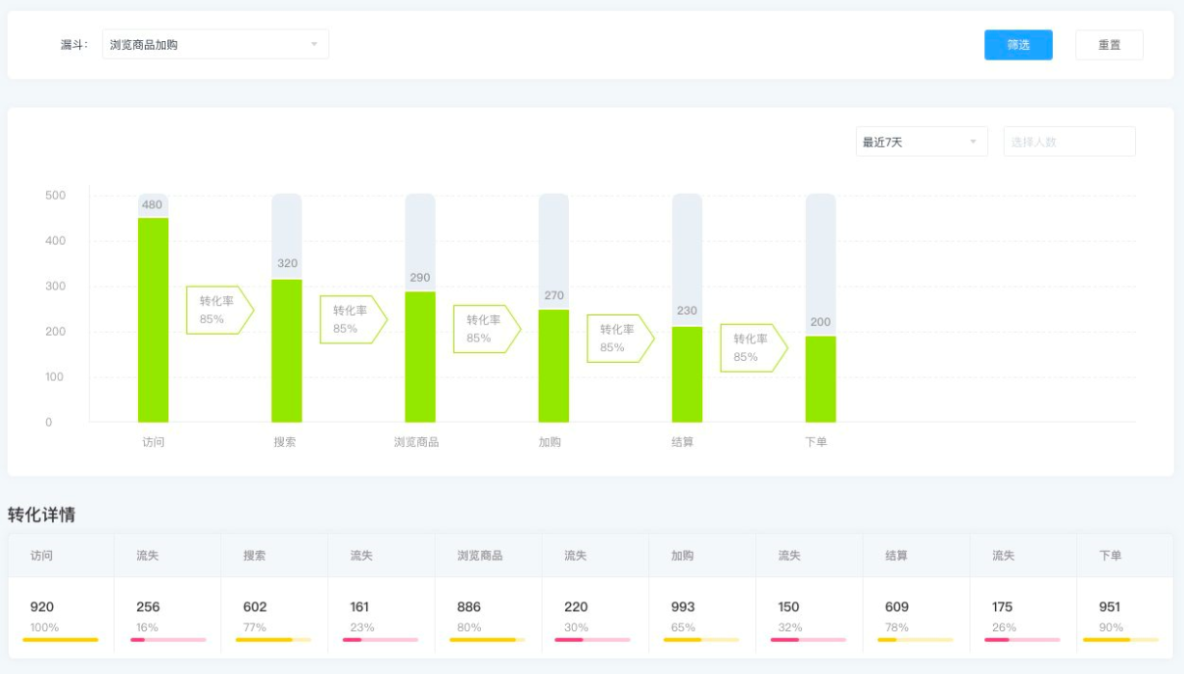Click the blue 筛选 button
The image size is (1184, 674).
click(1018, 45)
